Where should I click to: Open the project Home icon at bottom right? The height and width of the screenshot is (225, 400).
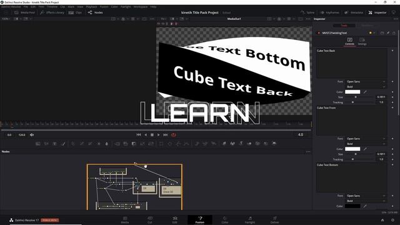(382, 220)
